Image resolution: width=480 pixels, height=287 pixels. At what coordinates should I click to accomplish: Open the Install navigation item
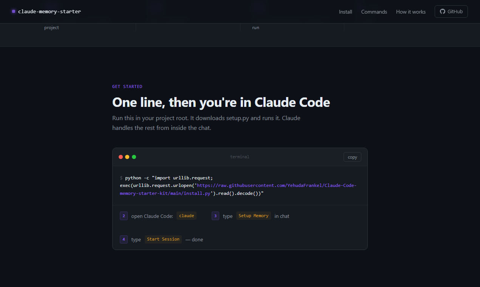pyautogui.click(x=345, y=12)
